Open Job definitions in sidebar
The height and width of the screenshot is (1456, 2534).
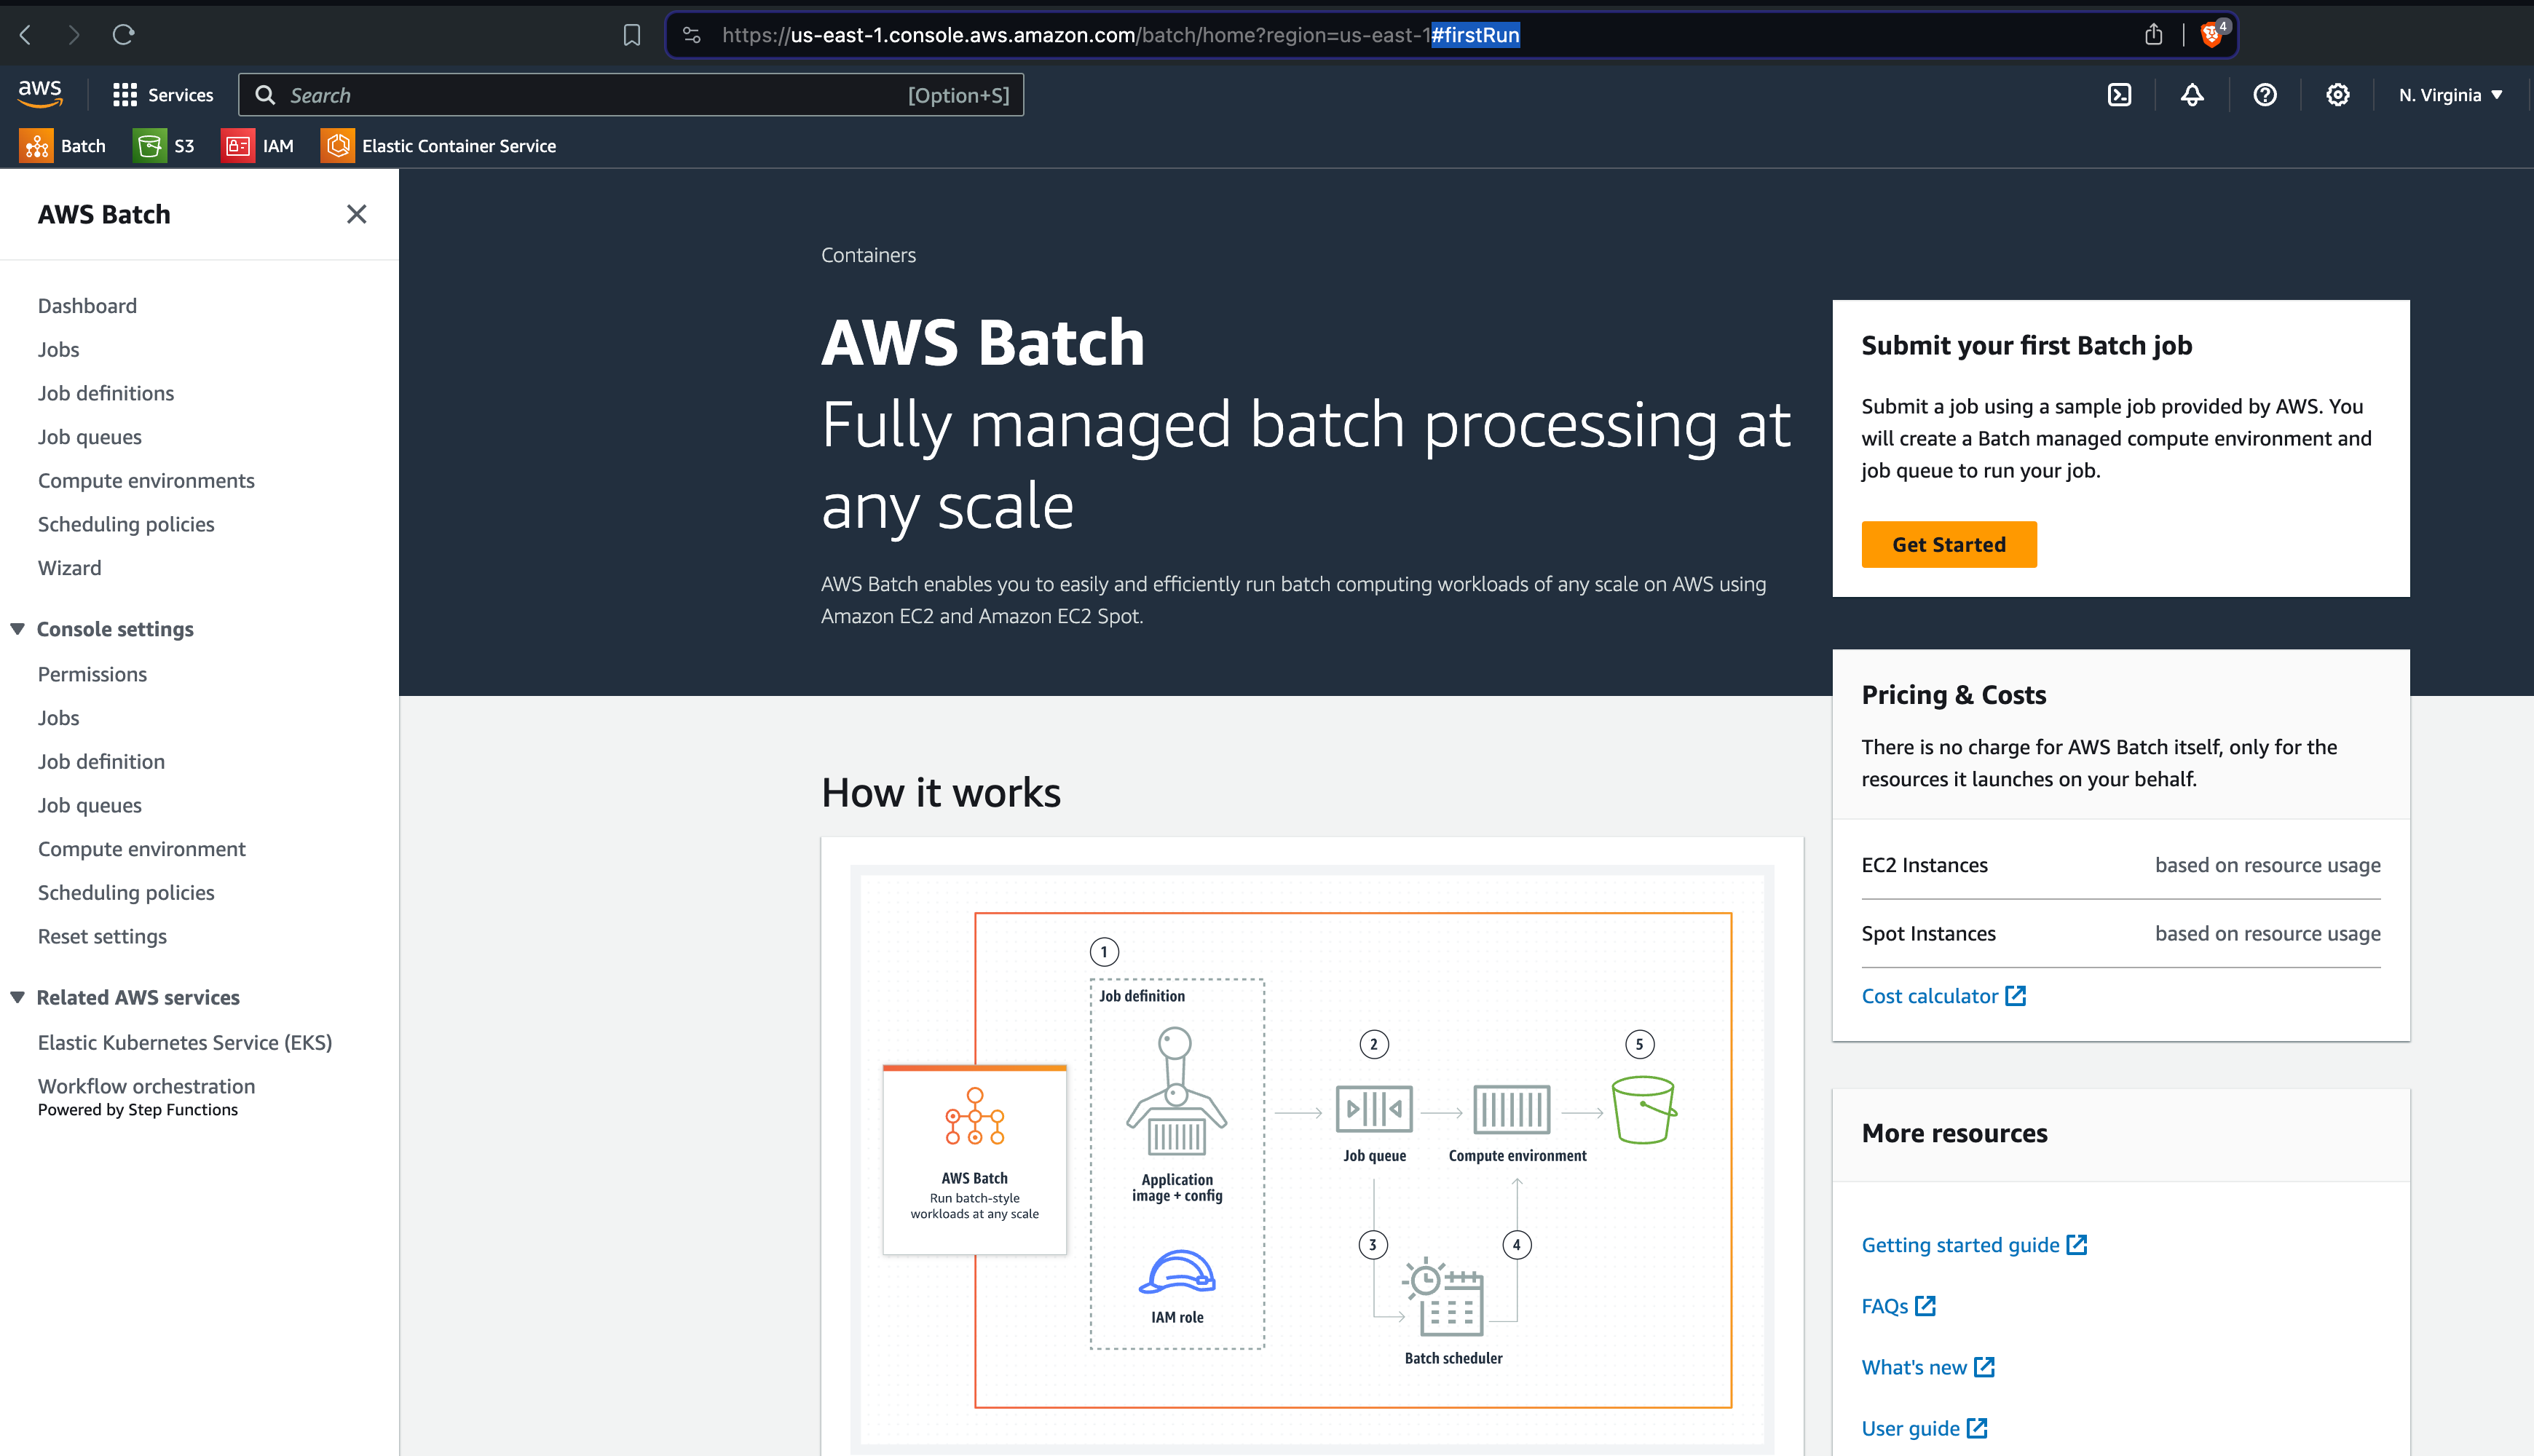tap(106, 393)
